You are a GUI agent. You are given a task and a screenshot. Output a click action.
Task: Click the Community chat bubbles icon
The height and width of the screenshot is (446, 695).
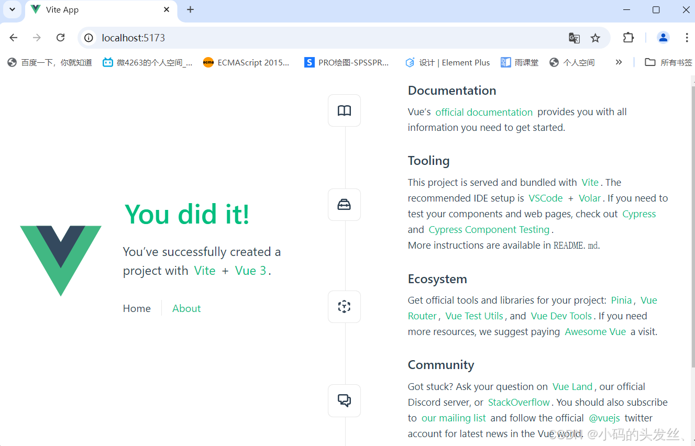pos(344,400)
